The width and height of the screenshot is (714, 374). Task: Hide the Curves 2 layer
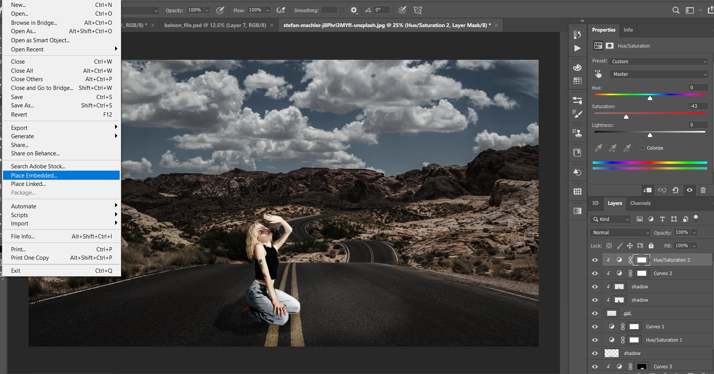pos(595,273)
